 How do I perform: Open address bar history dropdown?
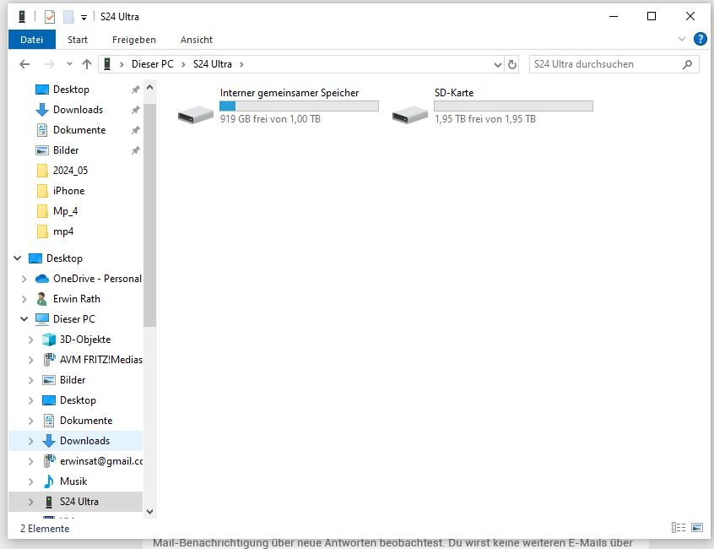(x=498, y=65)
